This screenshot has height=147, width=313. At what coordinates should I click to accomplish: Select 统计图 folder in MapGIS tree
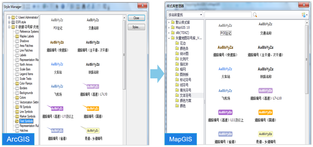[182, 54]
